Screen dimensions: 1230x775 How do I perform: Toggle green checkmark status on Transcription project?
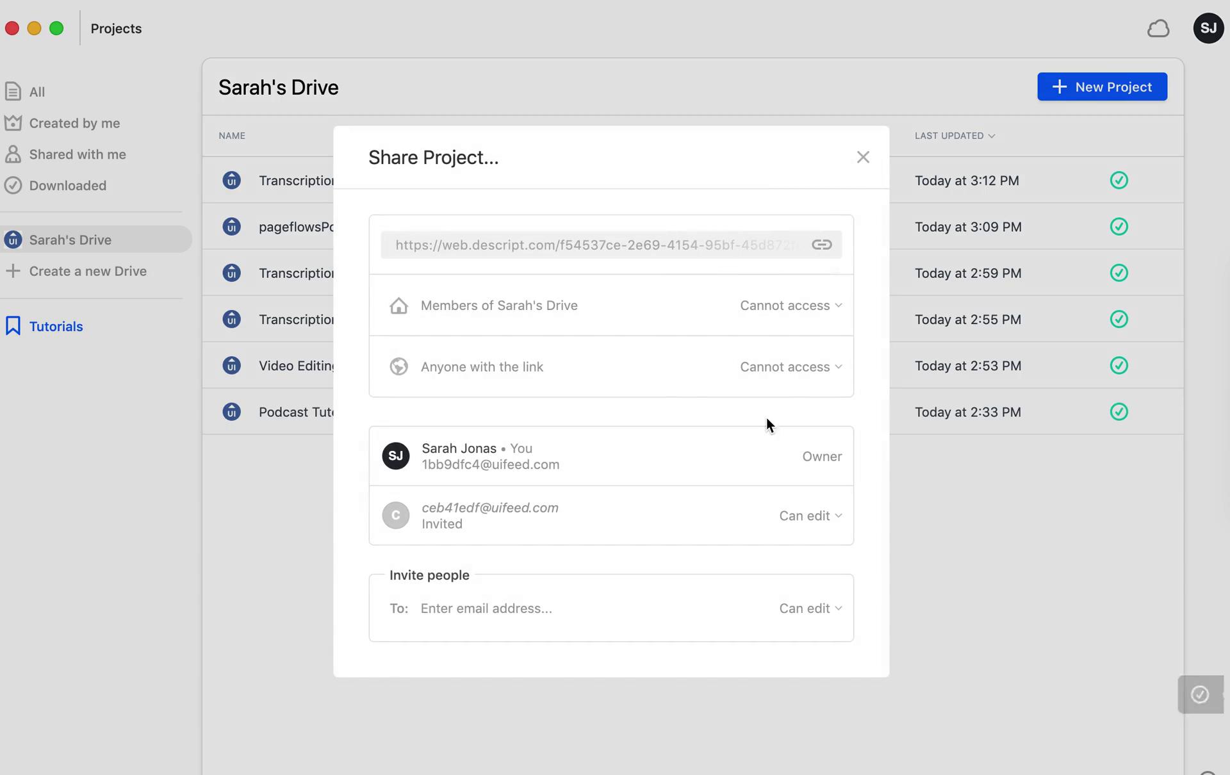1119,181
